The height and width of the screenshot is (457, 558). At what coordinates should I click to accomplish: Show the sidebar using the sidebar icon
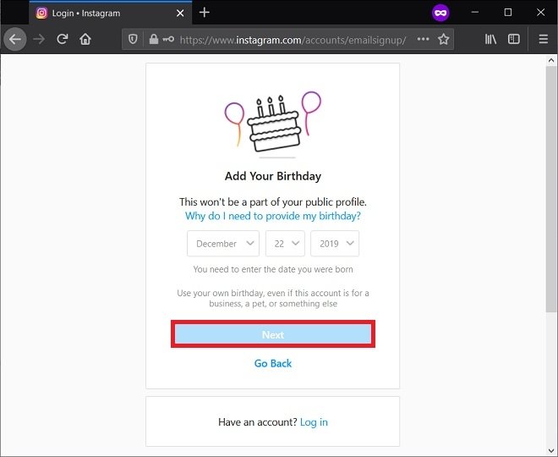(513, 39)
